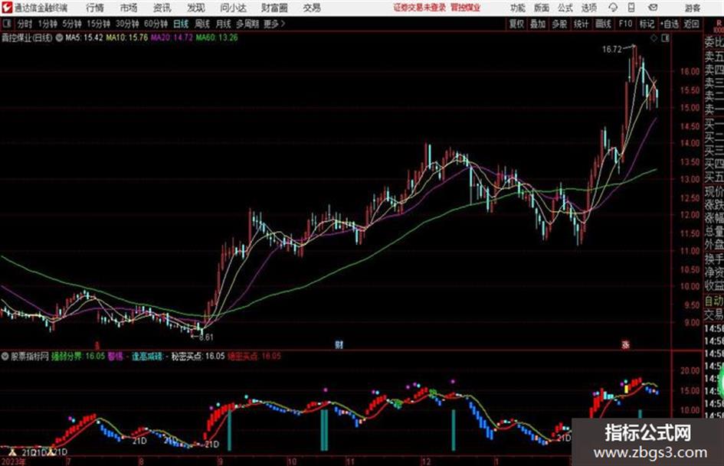Click the headset customer service icon
This screenshot has width=724, height=466.
coord(613,8)
